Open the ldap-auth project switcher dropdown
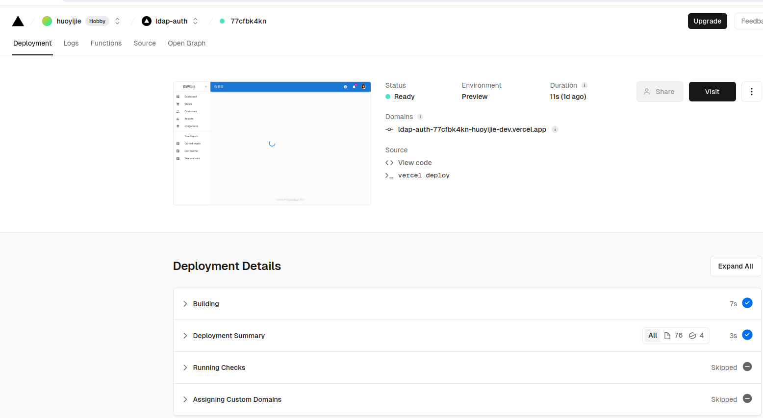 click(195, 21)
